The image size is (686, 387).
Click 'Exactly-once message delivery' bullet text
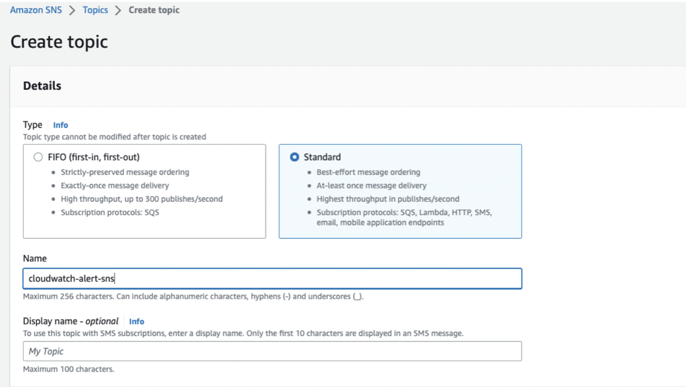click(x=115, y=185)
